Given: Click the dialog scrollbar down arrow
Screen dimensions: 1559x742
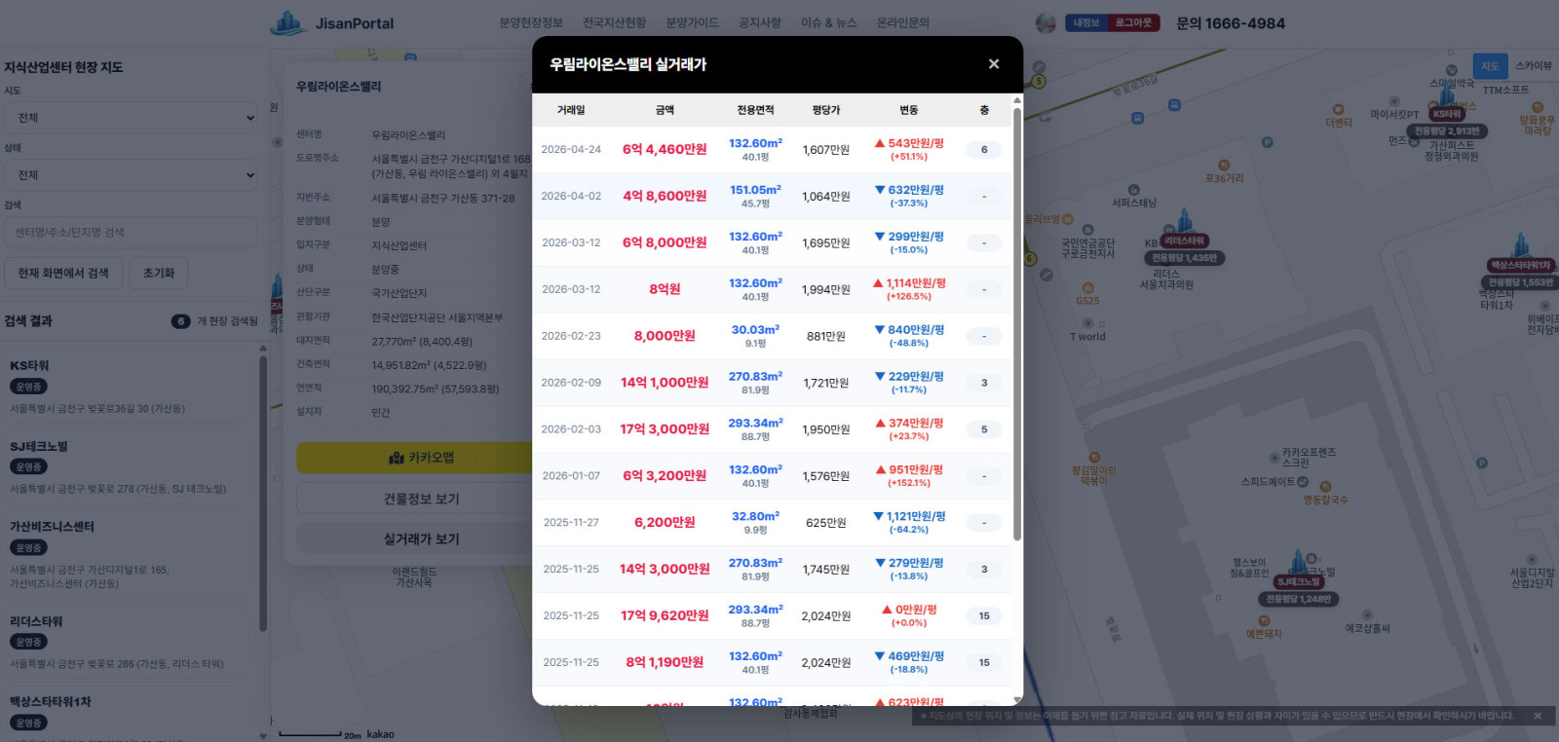Looking at the screenshot, I should pyautogui.click(x=1017, y=700).
